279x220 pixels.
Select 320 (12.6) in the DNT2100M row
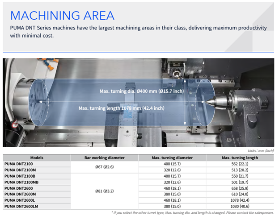point(172,170)
